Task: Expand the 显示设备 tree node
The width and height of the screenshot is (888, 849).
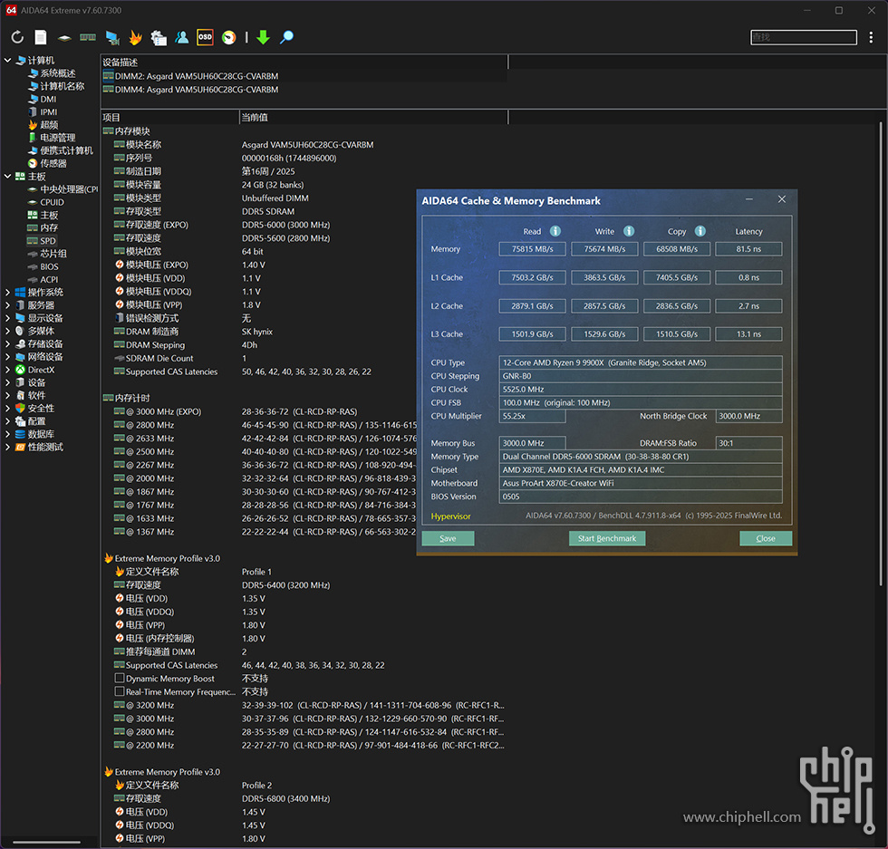Action: coord(7,318)
